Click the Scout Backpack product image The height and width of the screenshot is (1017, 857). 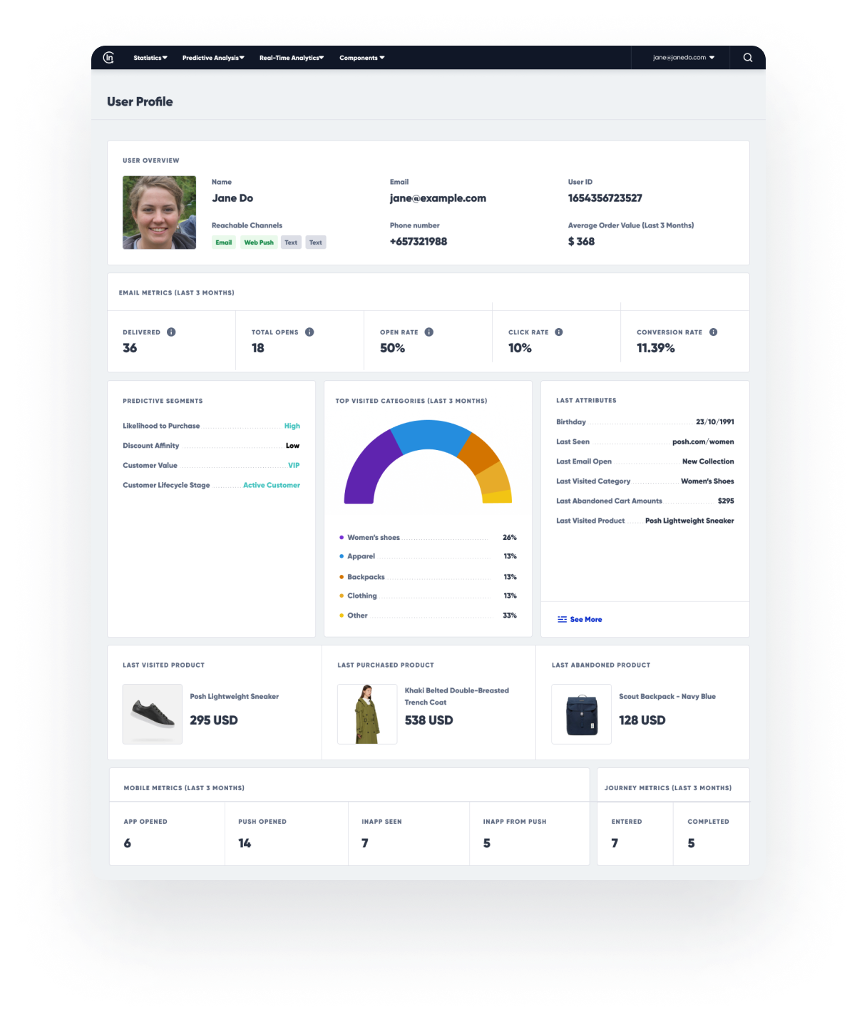coord(581,714)
